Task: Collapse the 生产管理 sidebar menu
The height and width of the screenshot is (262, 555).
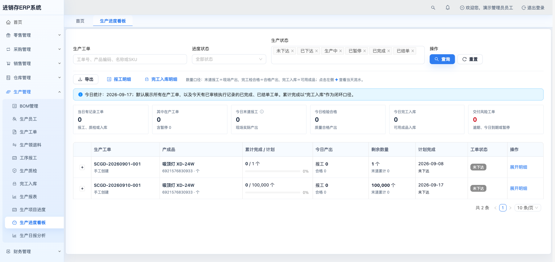Action: (x=32, y=92)
